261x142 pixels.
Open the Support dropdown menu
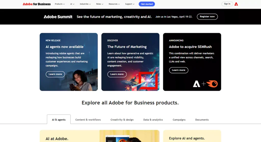point(130,4)
